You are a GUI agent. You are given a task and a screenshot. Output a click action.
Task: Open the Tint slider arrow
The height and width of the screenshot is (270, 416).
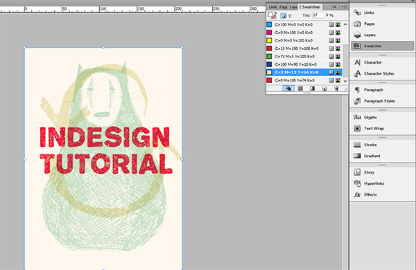tap(327, 15)
